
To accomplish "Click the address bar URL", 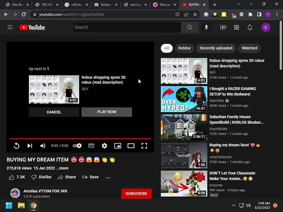I will (72, 14).
